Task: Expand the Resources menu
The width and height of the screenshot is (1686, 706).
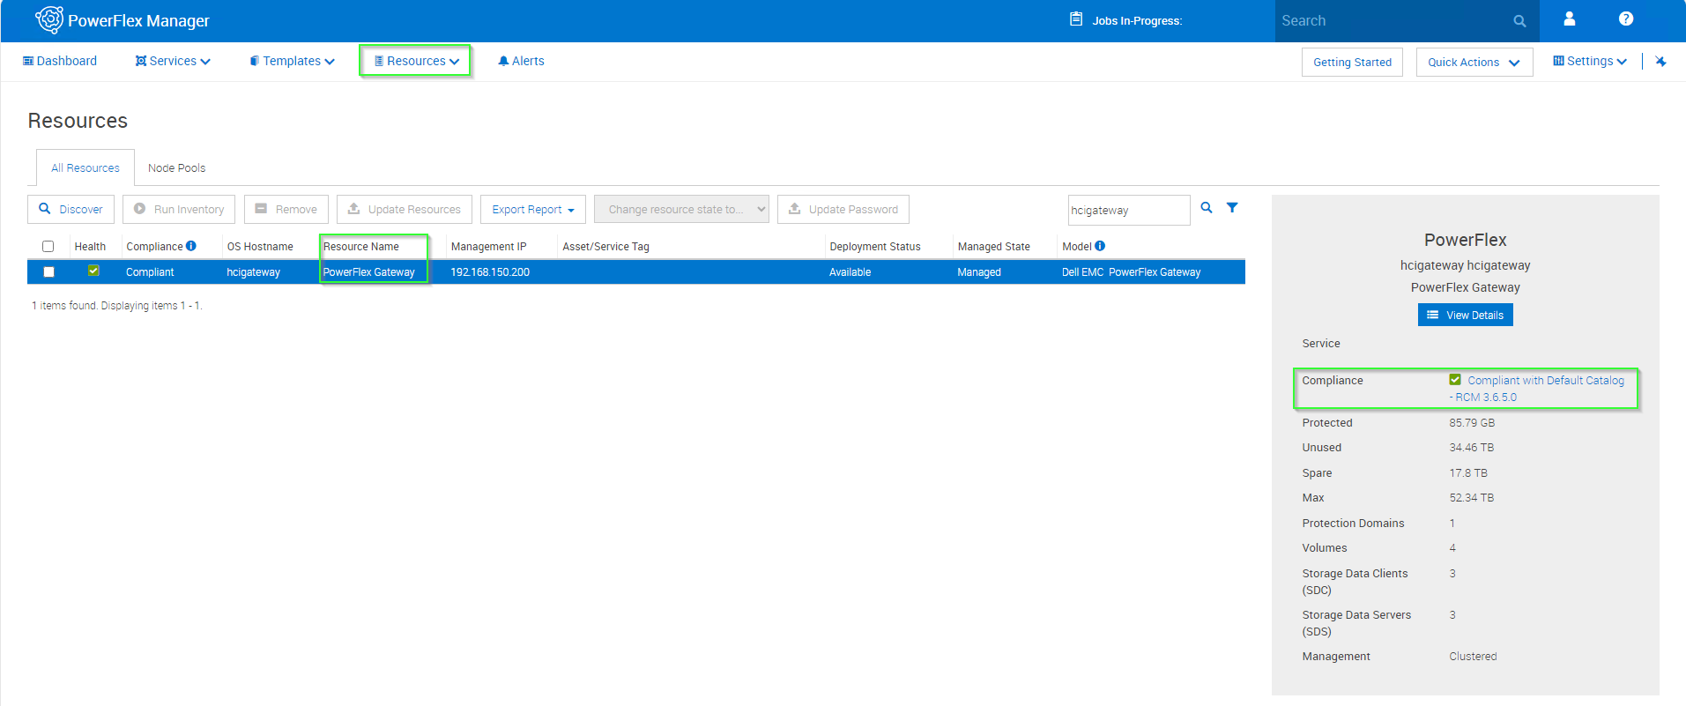Action: click(416, 61)
